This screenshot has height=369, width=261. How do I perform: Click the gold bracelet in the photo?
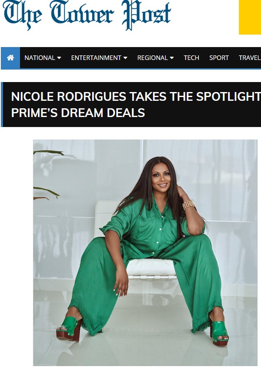tap(188, 205)
